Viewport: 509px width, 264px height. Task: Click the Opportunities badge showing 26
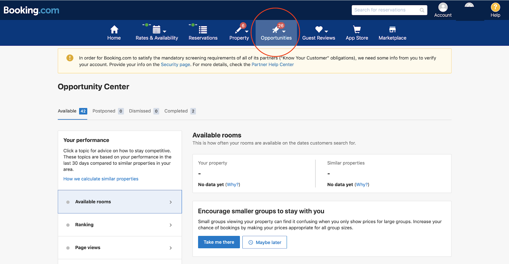(281, 26)
